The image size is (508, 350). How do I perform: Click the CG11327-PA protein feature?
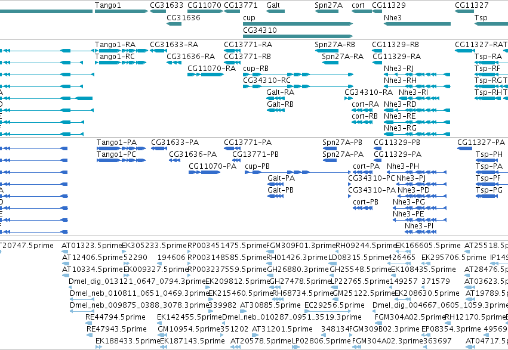(464, 148)
